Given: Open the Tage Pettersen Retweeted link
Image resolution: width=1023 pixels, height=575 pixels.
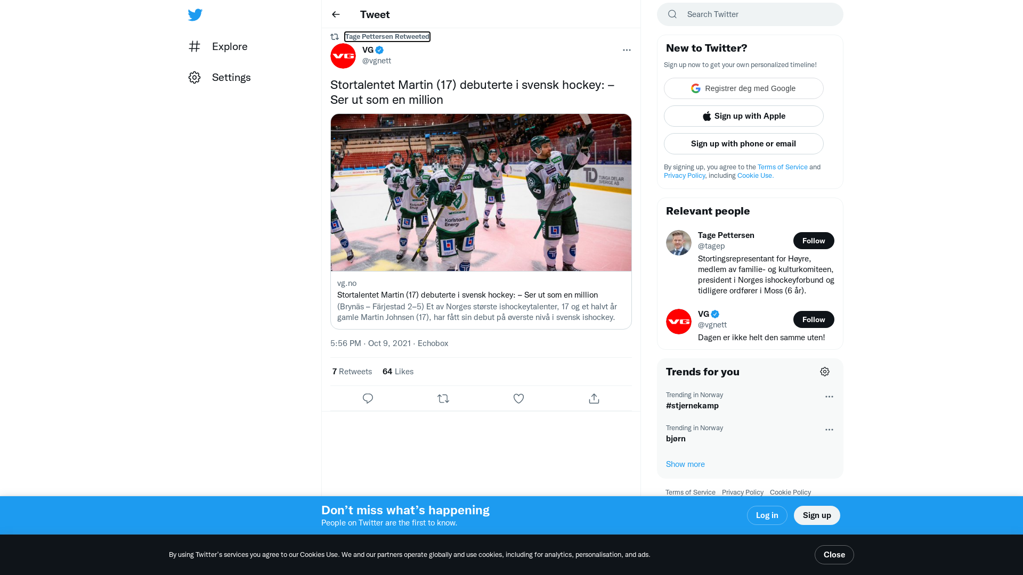Looking at the screenshot, I should 387,37.
